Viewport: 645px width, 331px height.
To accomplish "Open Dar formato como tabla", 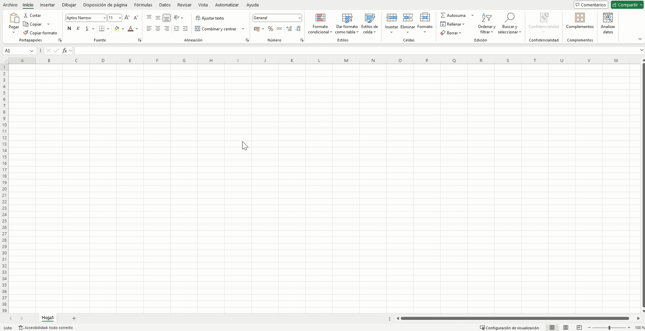I will (347, 24).
